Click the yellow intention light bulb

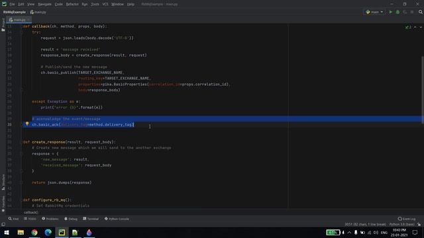click(x=27, y=124)
